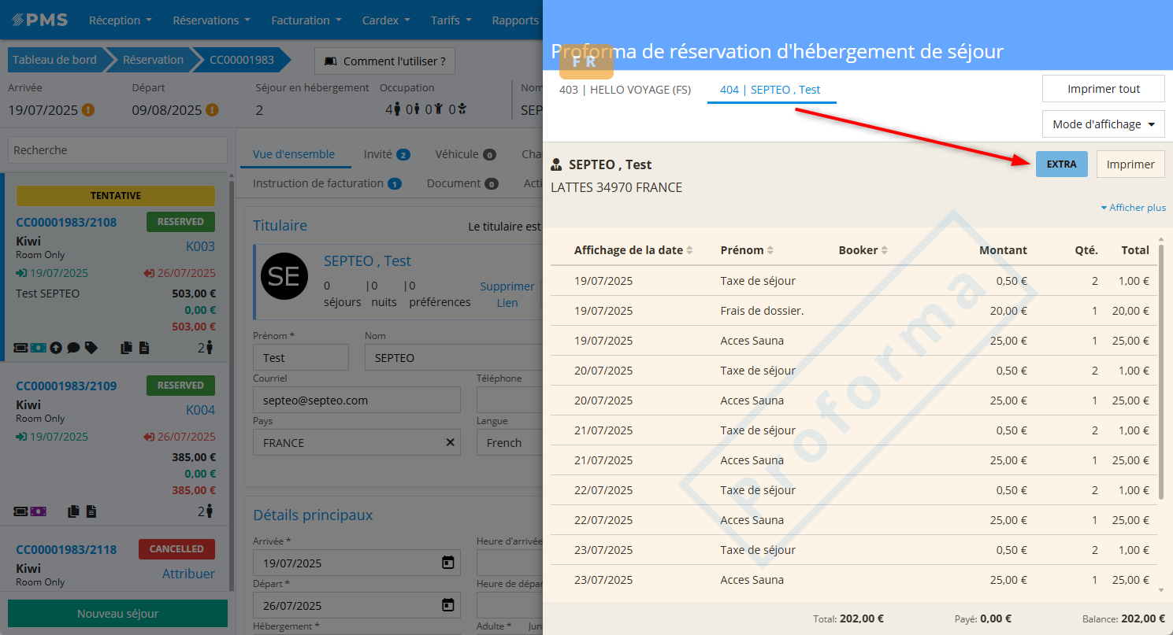Screen dimensions: 1173x635
Task: Expand the Afficher plus section
Action: (x=1133, y=208)
